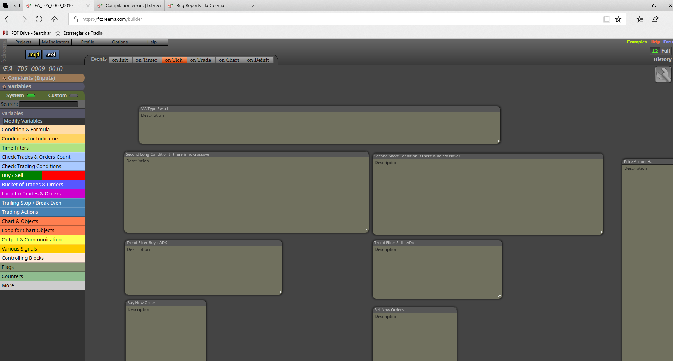Switch to on Chart event tab

(229, 60)
